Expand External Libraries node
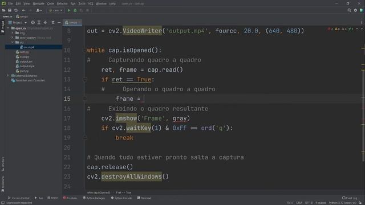The image size is (365, 205). click(8, 76)
